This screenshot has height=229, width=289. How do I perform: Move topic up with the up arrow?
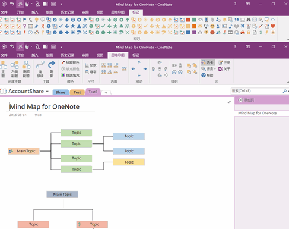coord(139,62)
